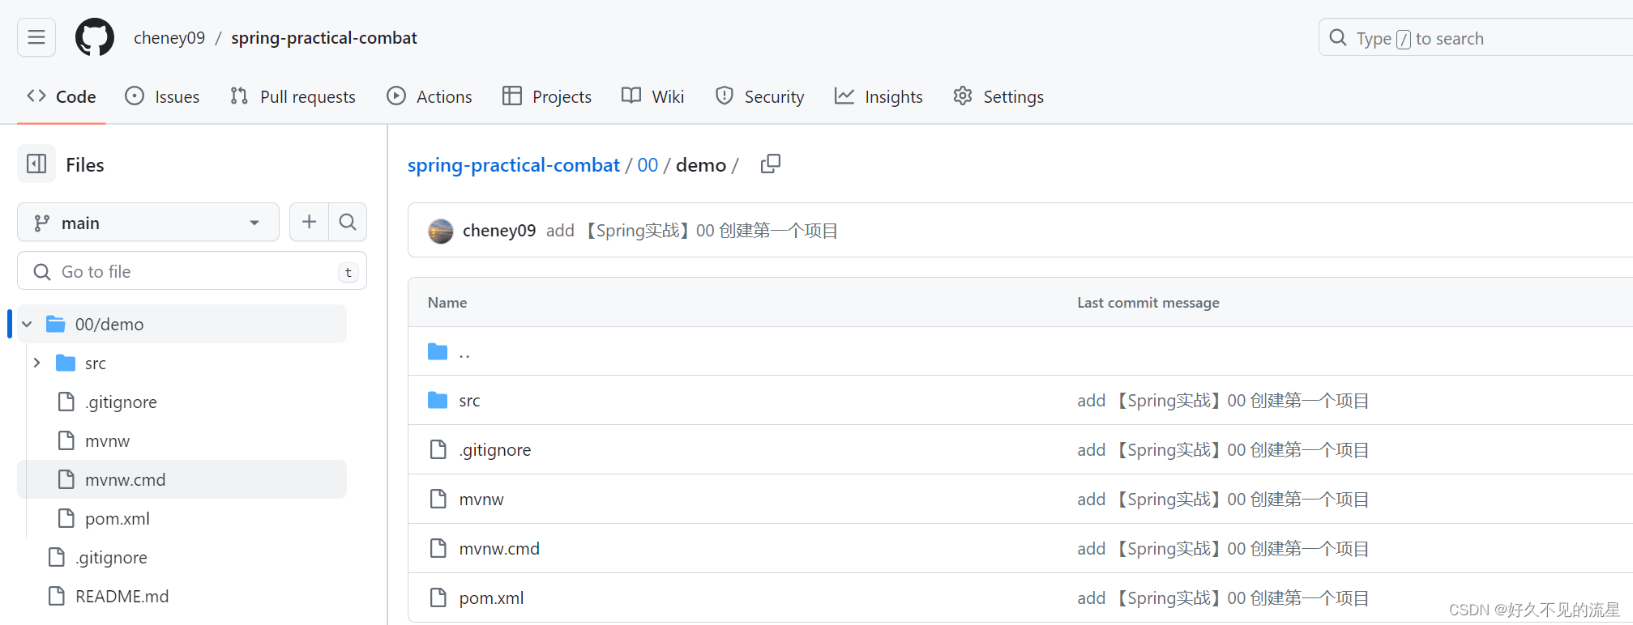This screenshot has width=1633, height=625.
Task: Open the repository Settings tab
Action: coord(998,96)
